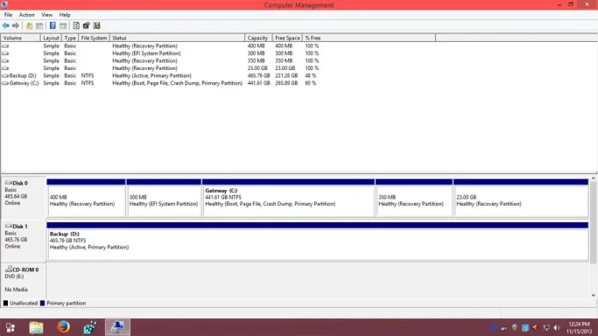The image size is (598, 336).
Task: Sort by the Type column header
Action: point(70,38)
